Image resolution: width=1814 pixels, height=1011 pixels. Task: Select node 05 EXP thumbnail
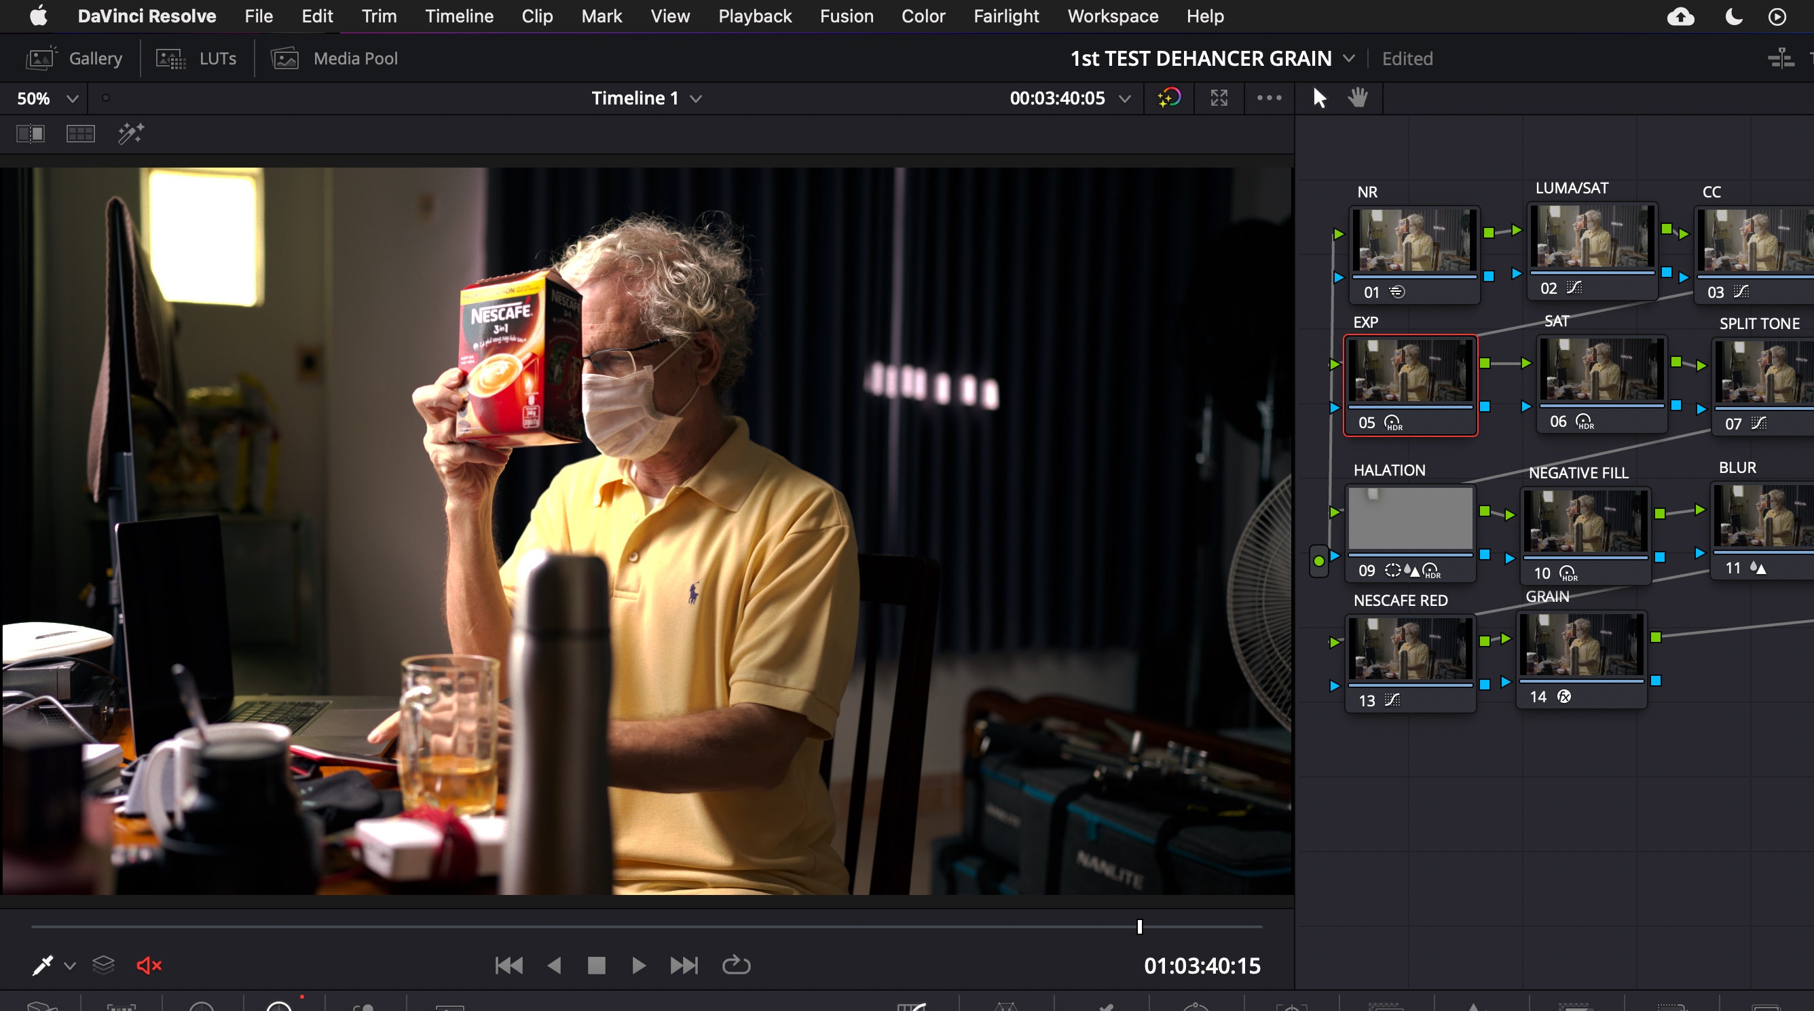[x=1411, y=370]
